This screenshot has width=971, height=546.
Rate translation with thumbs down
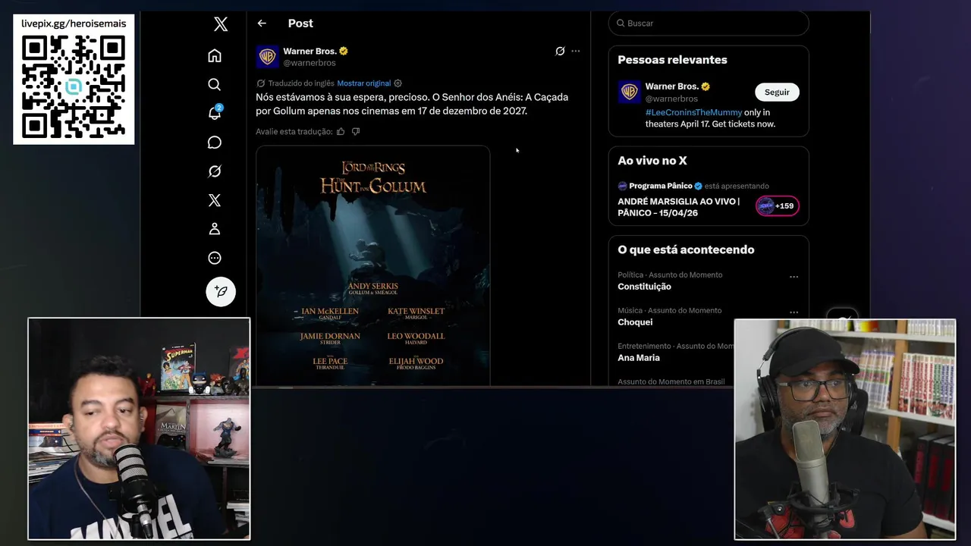[x=356, y=132]
